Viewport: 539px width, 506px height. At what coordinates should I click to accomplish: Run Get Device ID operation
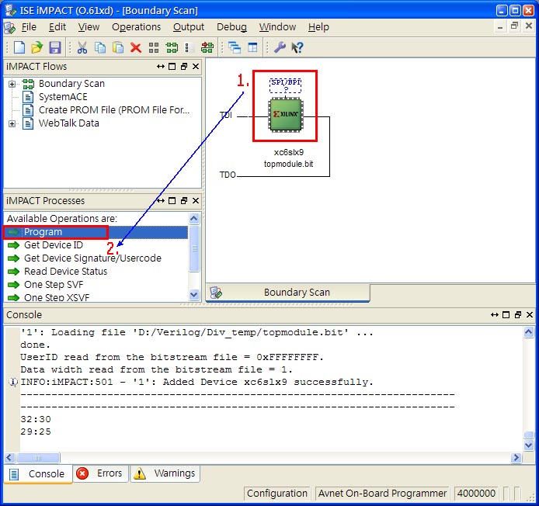point(54,245)
